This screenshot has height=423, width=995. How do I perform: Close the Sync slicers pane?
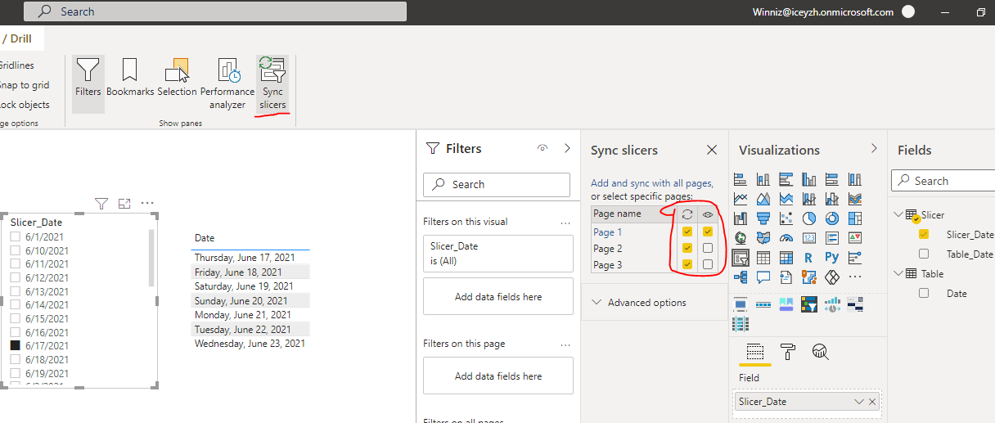[712, 150]
